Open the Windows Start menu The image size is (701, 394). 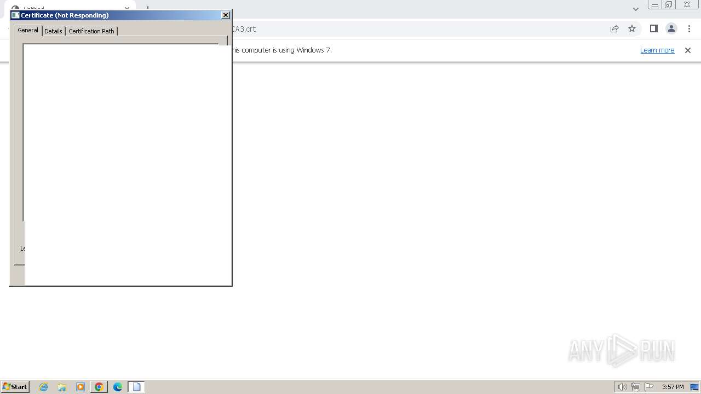[x=15, y=387]
